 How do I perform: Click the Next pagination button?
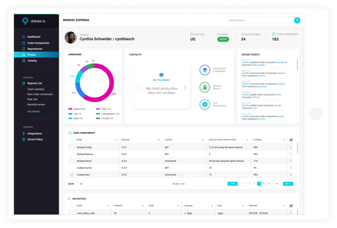(x=288, y=184)
